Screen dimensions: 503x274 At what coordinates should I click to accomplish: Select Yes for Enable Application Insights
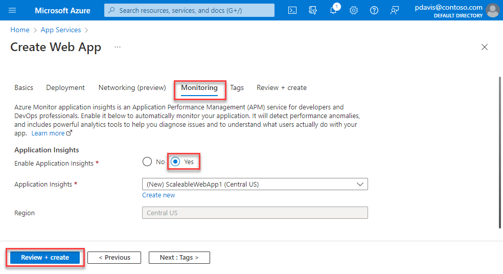point(175,162)
